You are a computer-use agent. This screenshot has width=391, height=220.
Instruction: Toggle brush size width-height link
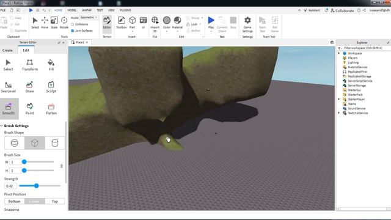[62, 166]
